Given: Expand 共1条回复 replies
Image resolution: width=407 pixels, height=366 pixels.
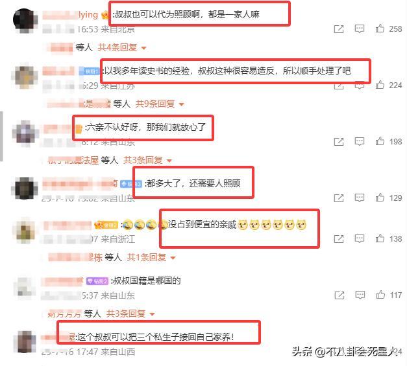Looking at the screenshot, I should click(151, 257).
